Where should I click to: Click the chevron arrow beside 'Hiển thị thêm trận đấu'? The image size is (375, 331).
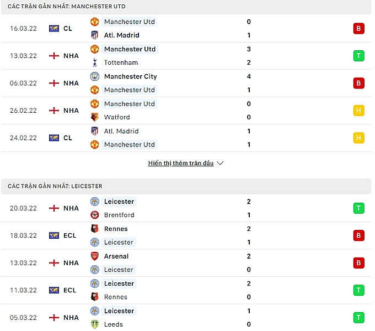coord(220,164)
